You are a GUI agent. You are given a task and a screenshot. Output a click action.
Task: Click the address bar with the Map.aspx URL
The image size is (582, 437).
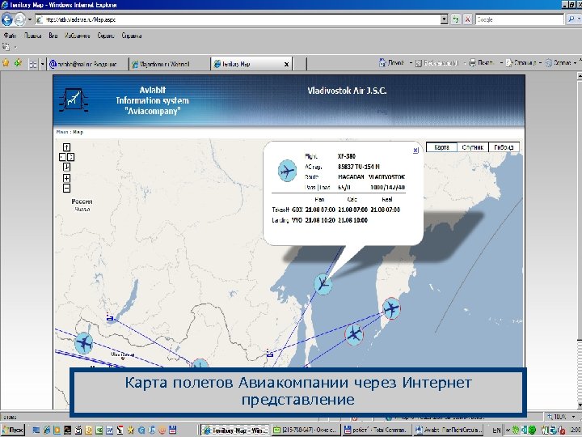[238, 19]
